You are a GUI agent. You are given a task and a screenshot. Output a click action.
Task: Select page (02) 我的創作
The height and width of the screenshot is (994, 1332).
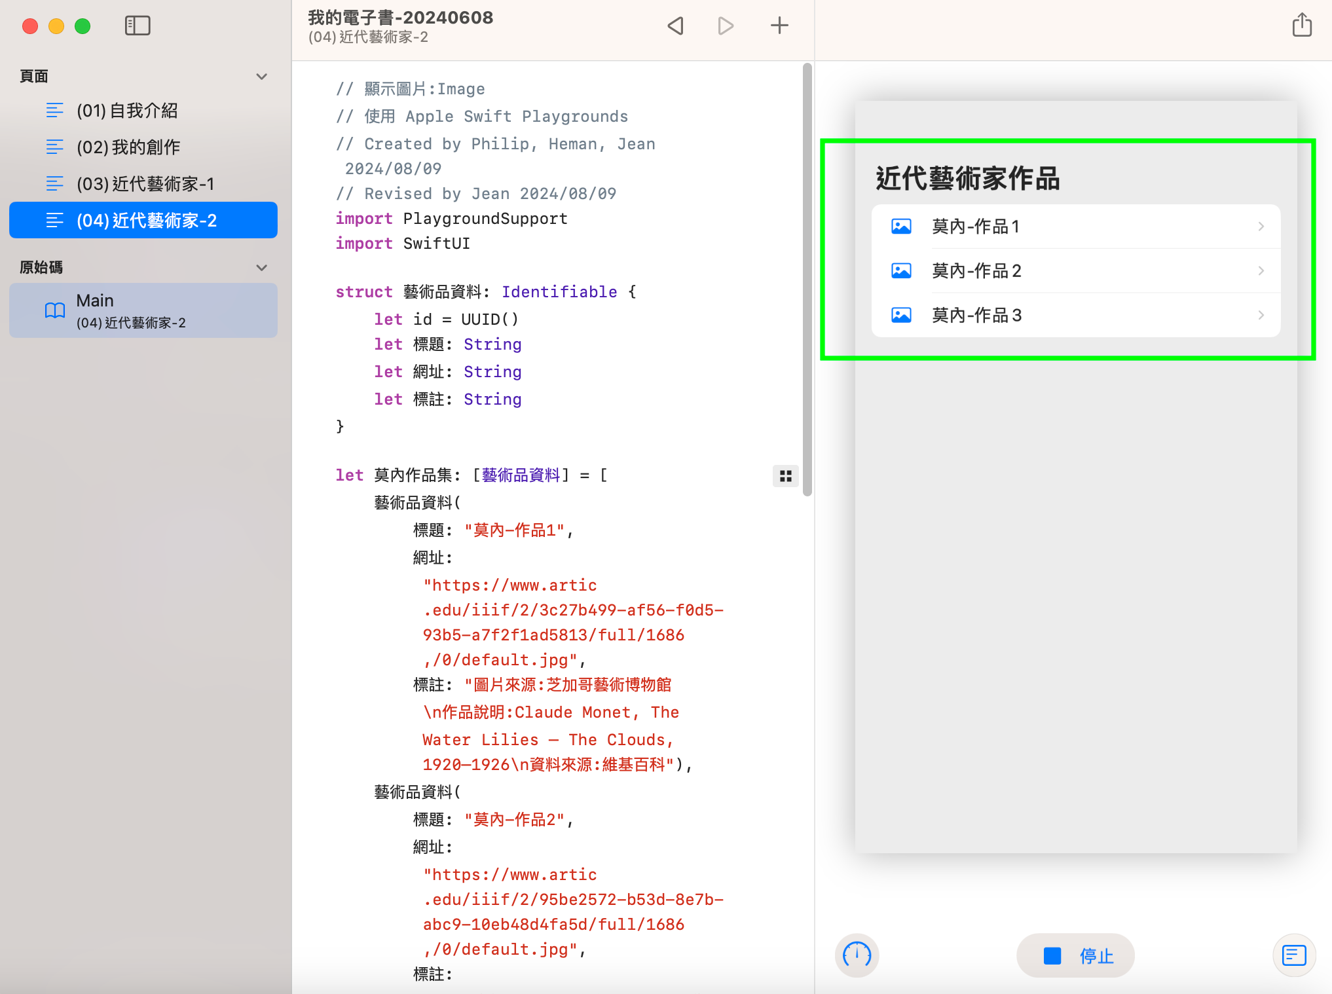click(x=128, y=147)
